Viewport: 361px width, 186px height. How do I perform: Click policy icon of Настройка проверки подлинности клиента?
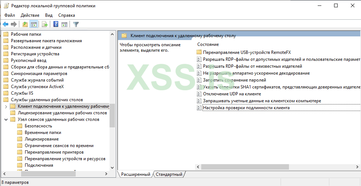coord(199,108)
